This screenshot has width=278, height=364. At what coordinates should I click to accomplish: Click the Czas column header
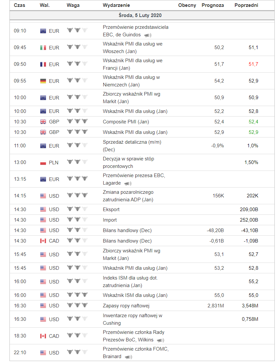click(x=20, y=5)
